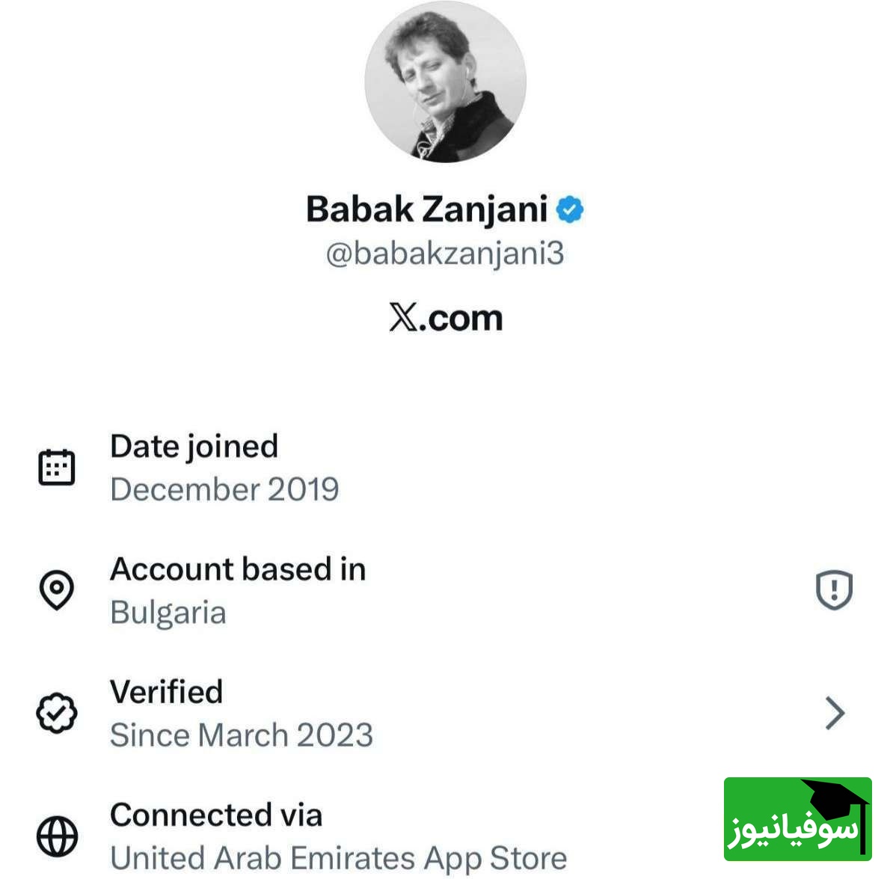Click the Since March 2023 text
The width and height of the screenshot is (890, 879).
pos(242,735)
